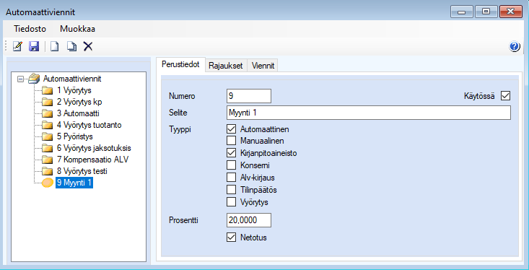Click folder icon of 8 Vyörytys testi
Viewport: 529px width, 270px height.
[48, 172]
